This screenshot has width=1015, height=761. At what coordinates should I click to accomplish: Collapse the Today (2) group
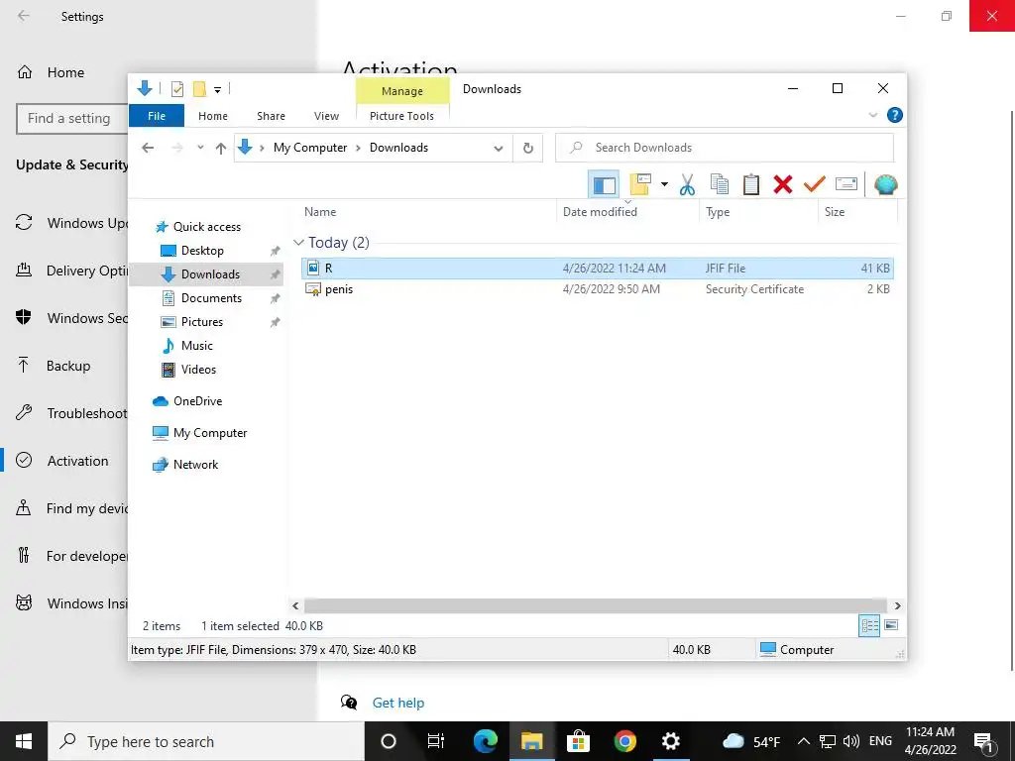[298, 243]
